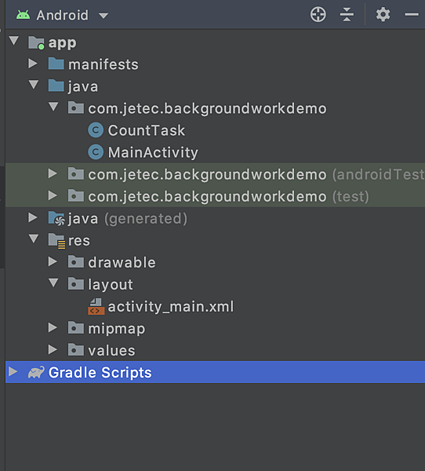425x471 pixels.
Task: Click the app module folder icon
Action: pos(36,42)
